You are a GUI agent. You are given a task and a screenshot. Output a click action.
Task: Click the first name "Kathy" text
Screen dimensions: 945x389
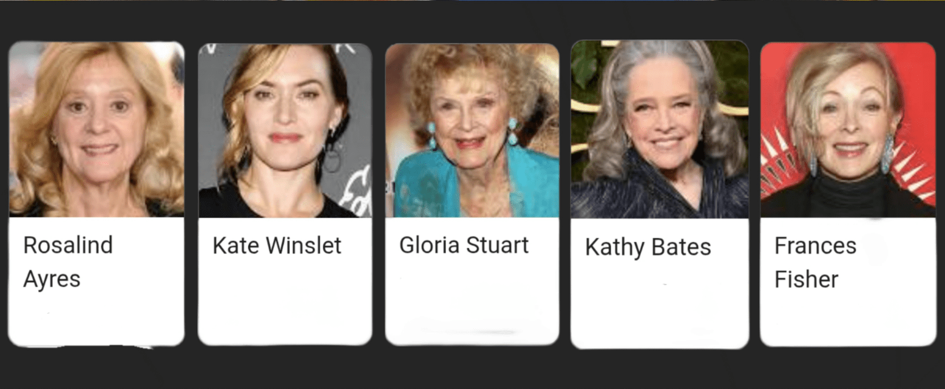(x=613, y=248)
